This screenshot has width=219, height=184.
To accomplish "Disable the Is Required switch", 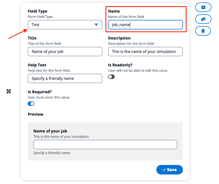I will tap(31, 104).
